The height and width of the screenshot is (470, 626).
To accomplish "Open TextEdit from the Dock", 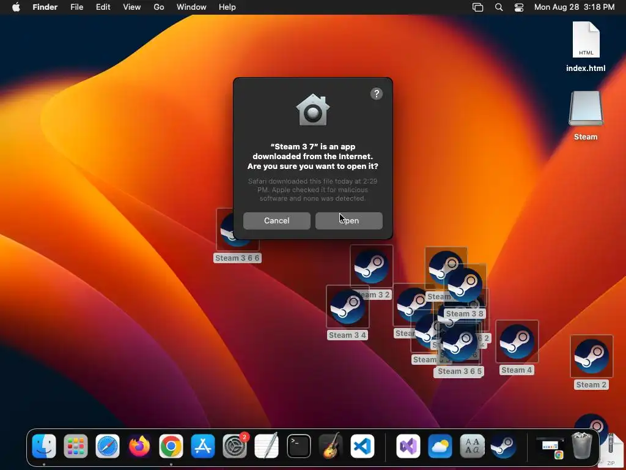I will [x=267, y=446].
